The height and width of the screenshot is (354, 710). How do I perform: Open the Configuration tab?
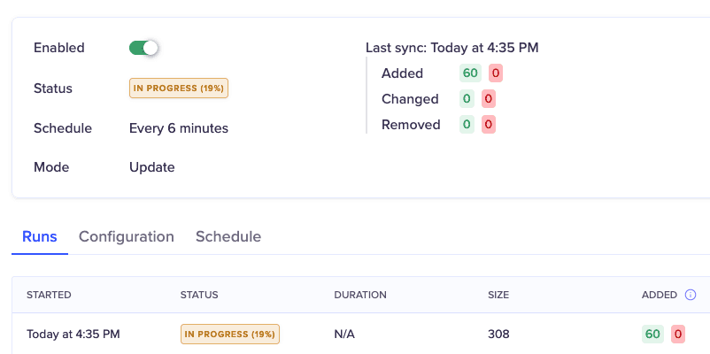126,236
